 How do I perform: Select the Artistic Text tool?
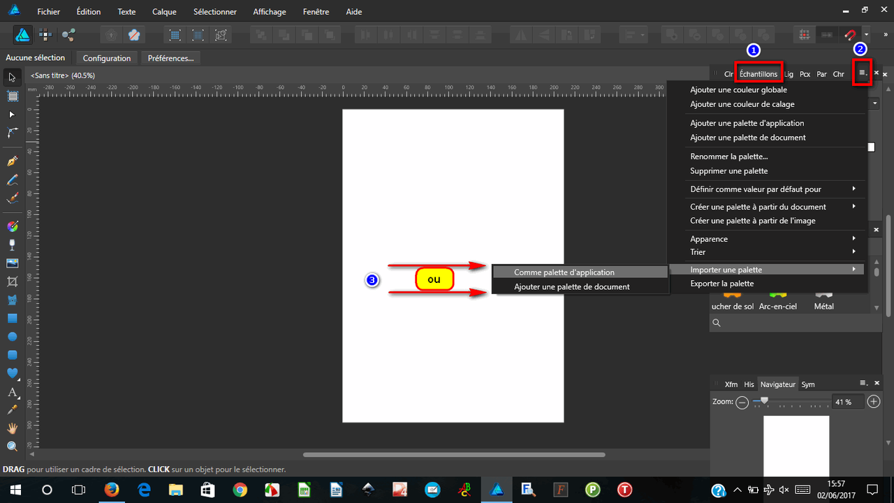12,392
